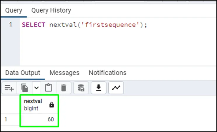This screenshot has width=217, height=132.
Task: Click the Paste clipboard icon
Action: click(x=48, y=87)
